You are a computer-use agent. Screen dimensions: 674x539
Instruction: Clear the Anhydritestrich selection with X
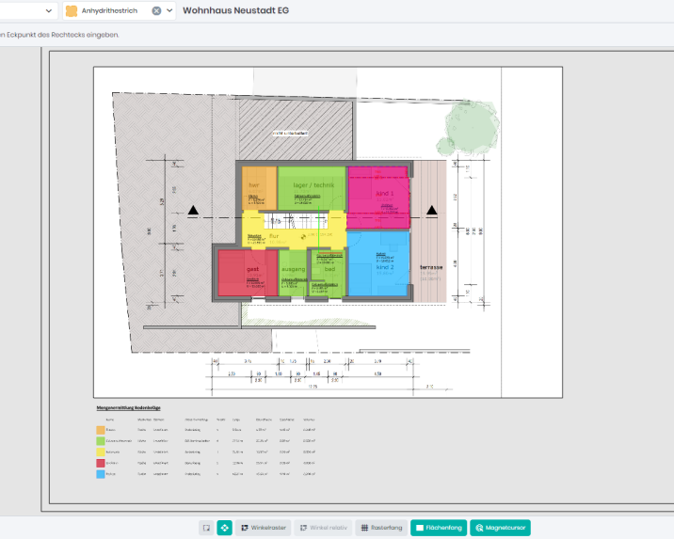[156, 10]
